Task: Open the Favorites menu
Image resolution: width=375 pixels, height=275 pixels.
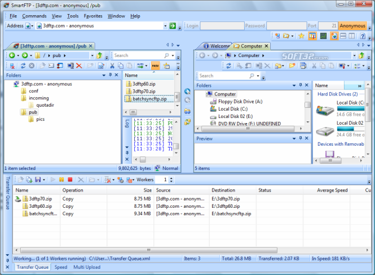Action: pyautogui.click(x=93, y=16)
